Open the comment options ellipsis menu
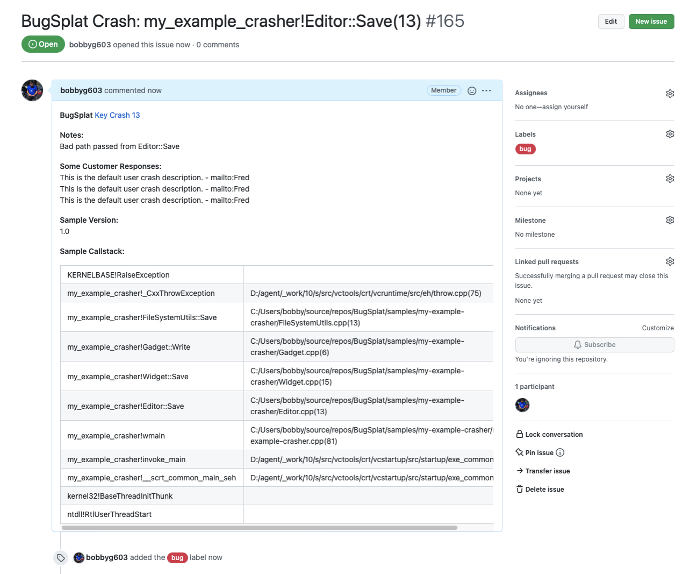 point(486,91)
